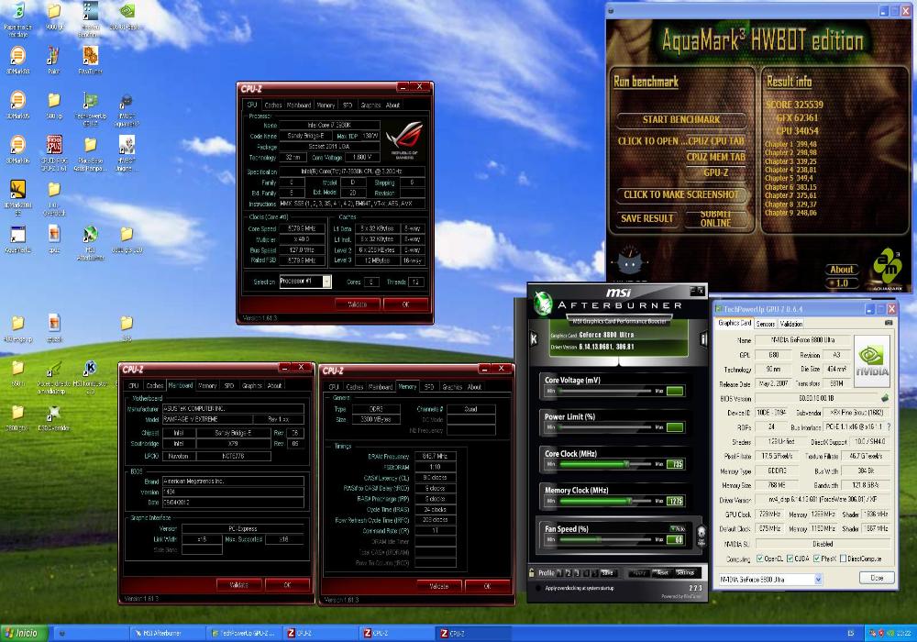This screenshot has width=917, height=642.
Task: Click the Inicio start button
Action: coord(24,633)
